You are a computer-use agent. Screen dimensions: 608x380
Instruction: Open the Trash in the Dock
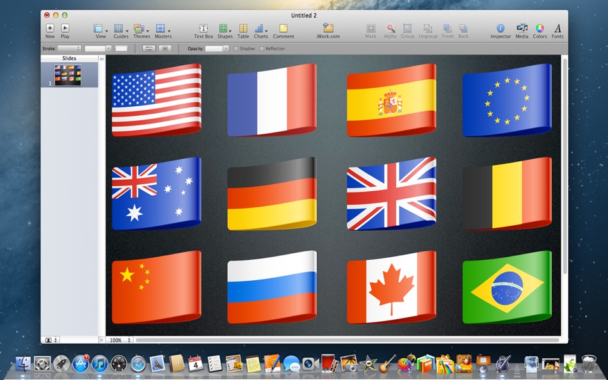click(x=589, y=364)
